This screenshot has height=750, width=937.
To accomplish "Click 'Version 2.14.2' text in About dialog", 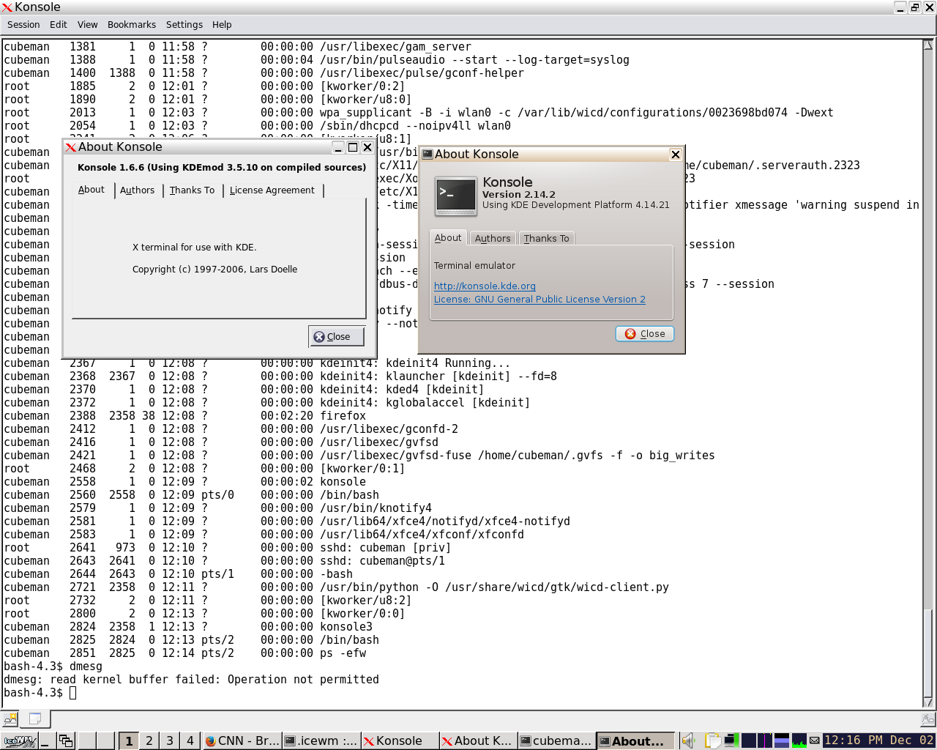I will click(x=519, y=195).
